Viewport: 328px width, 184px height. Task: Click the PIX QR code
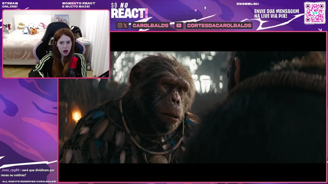tap(315, 13)
